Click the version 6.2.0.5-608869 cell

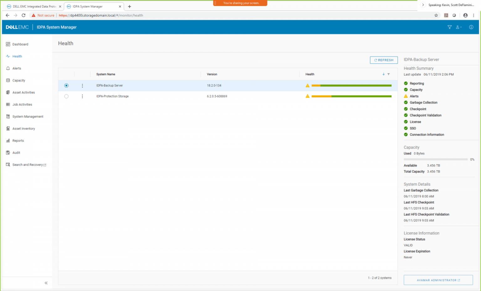pos(217,96)
